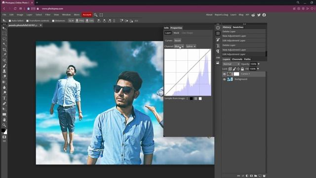Screen dimensions: 316x178
Task: Toggle lock all padlock icon
Action: (x=242, y=69)
